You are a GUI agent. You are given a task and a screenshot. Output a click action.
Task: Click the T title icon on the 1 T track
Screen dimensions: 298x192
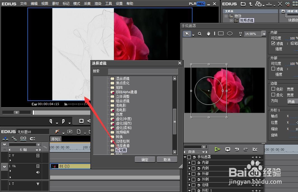(38, 184)
